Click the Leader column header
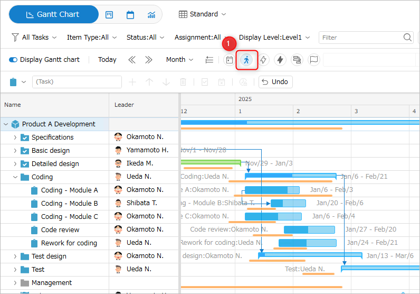The height and width of the screenshot is (294, 420). tap(144, 105)
